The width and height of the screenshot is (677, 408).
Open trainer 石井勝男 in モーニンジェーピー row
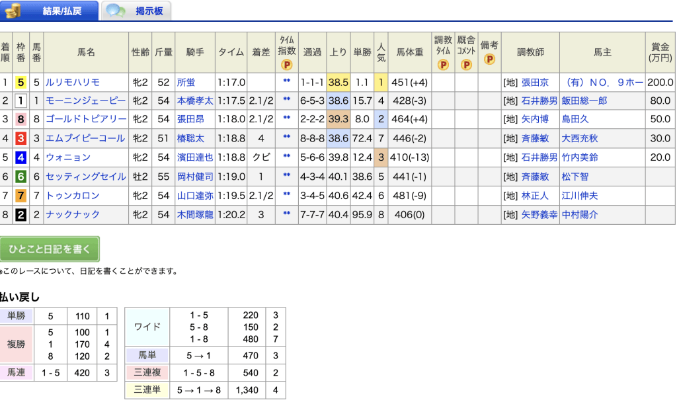(539, 101)
